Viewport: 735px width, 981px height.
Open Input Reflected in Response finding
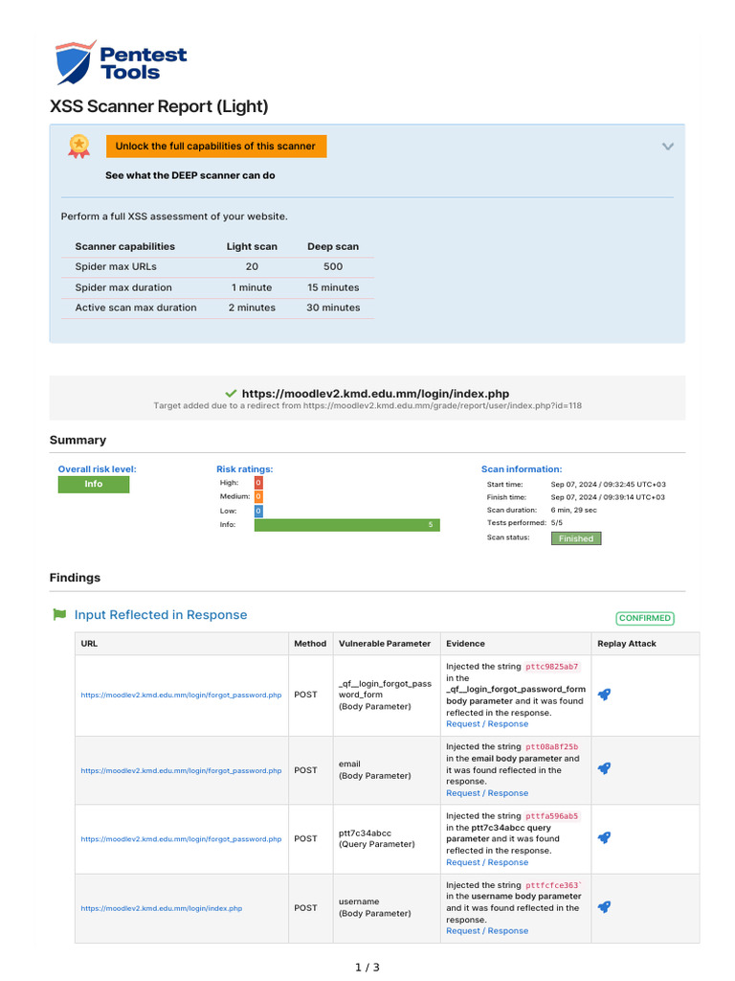coord(161,614)
